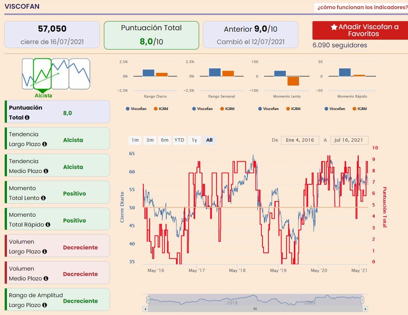Open info icon for Momento Total Rápido
The height and width of the screenshot is (315, 408).
point(48,225)
